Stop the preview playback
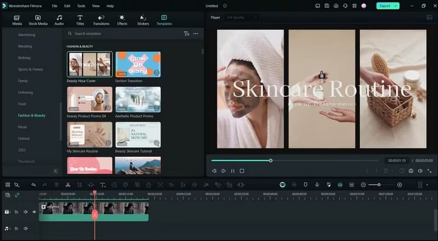 click(x=242, y=171)
